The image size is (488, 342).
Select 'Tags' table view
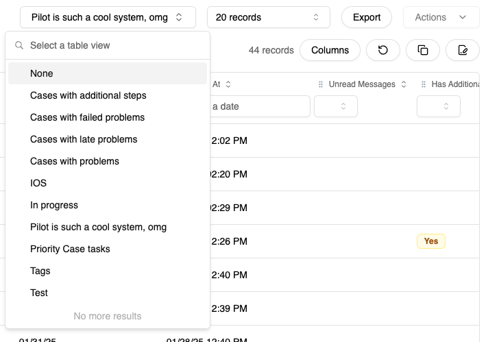pos(108,271)
